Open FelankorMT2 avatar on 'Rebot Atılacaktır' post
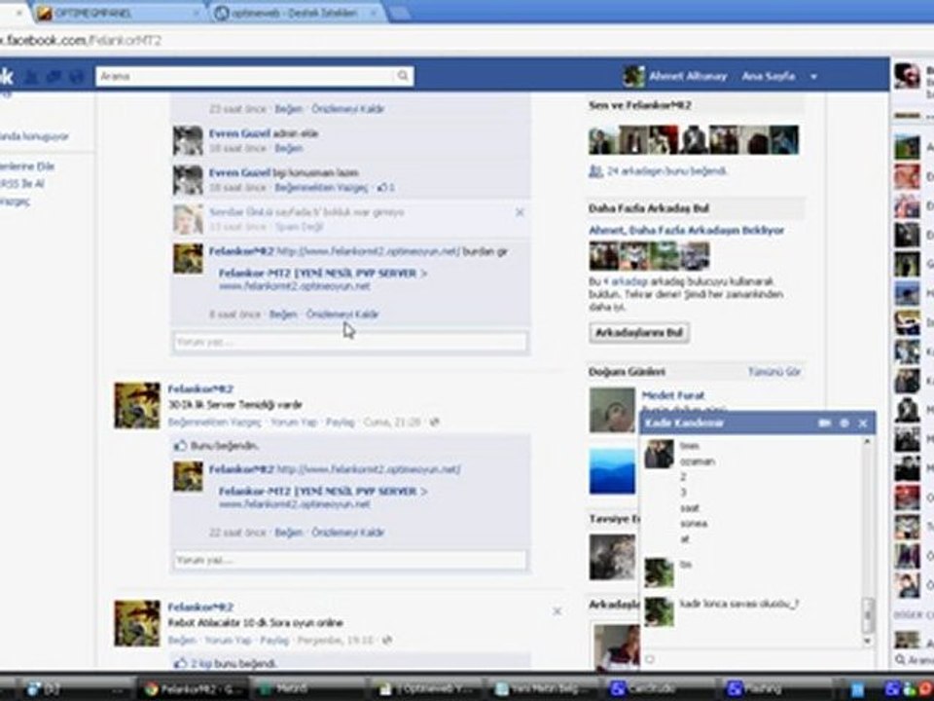The height and width of the screenshot is (701, 934). tap(137, 623)
